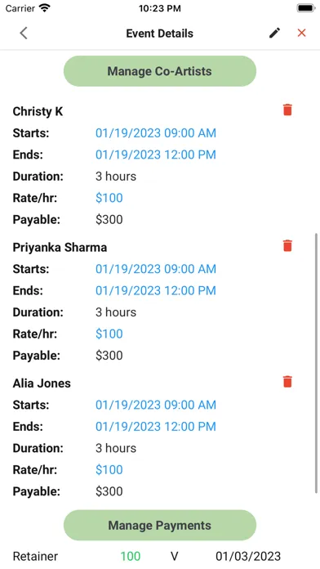Click the vertical scrollbar on the right
This screenshot has width=320, height=569.
click(316, 363)
